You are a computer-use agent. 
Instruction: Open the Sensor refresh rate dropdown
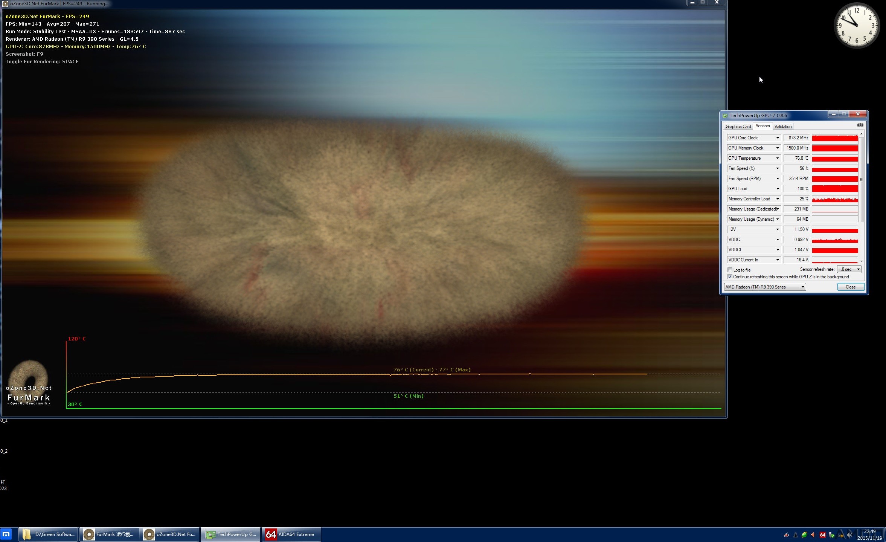coord(849,269)
